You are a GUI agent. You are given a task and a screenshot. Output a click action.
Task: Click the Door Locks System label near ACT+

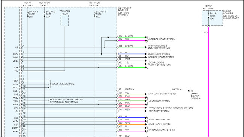63,84
